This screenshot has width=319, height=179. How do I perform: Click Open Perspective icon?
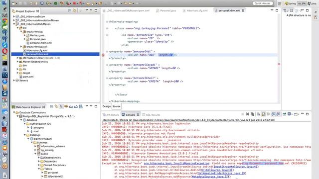(x=280, y=3)
